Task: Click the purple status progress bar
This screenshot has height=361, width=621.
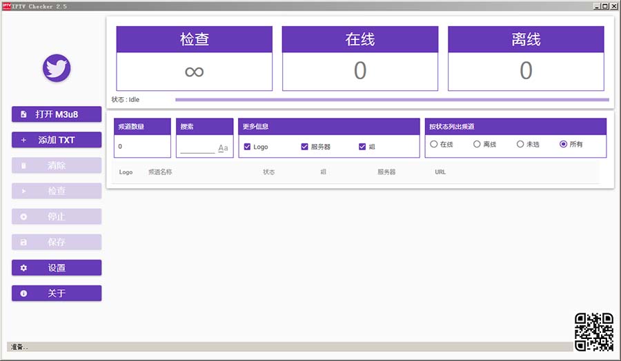Action: [392, 100]
